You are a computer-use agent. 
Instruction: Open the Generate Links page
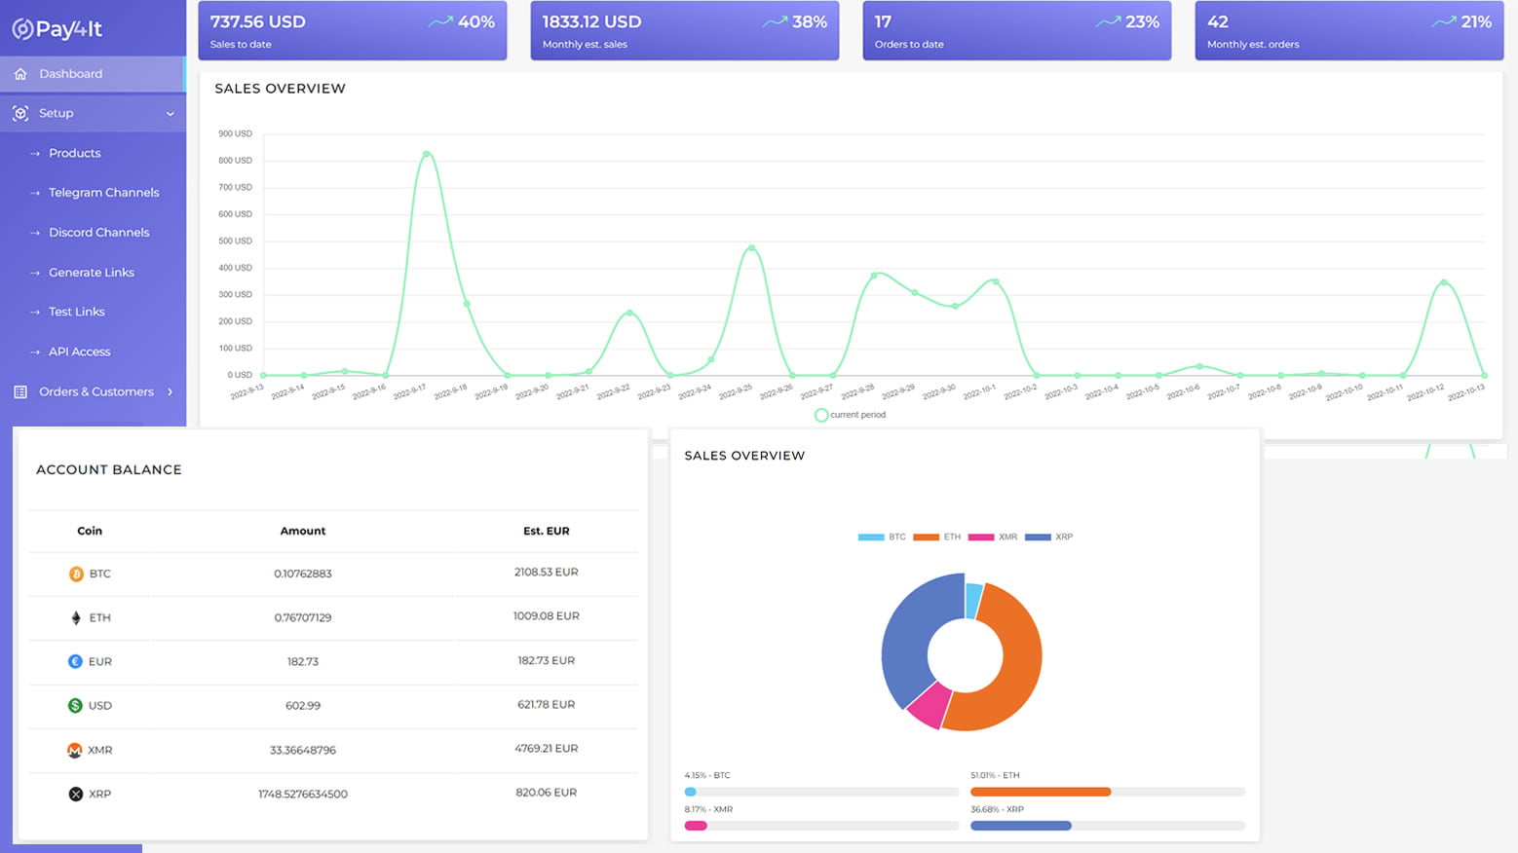pos(92,272)
